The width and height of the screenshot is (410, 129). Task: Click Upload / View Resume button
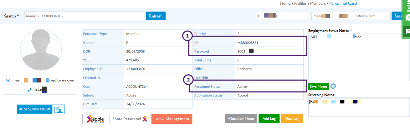pyautogui.click(x=41, y=109)
